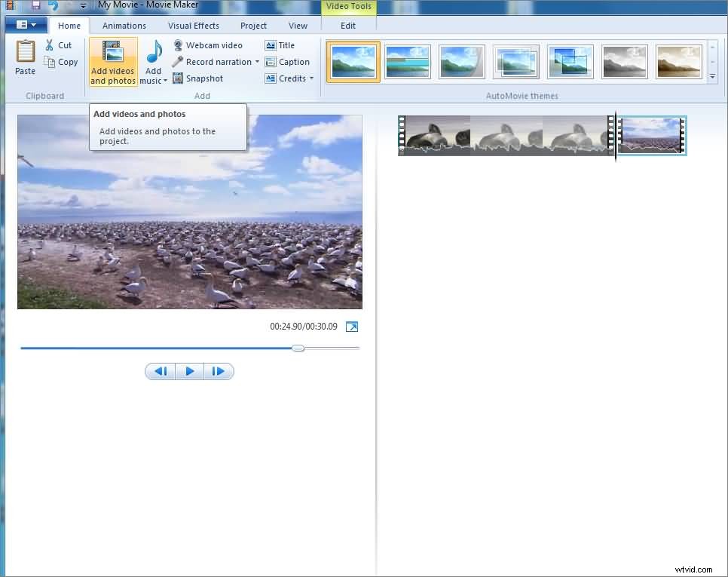Open the Edit tab under Video Tools
The height and width of the screenshot is (577, 728).
pos(348,25)
